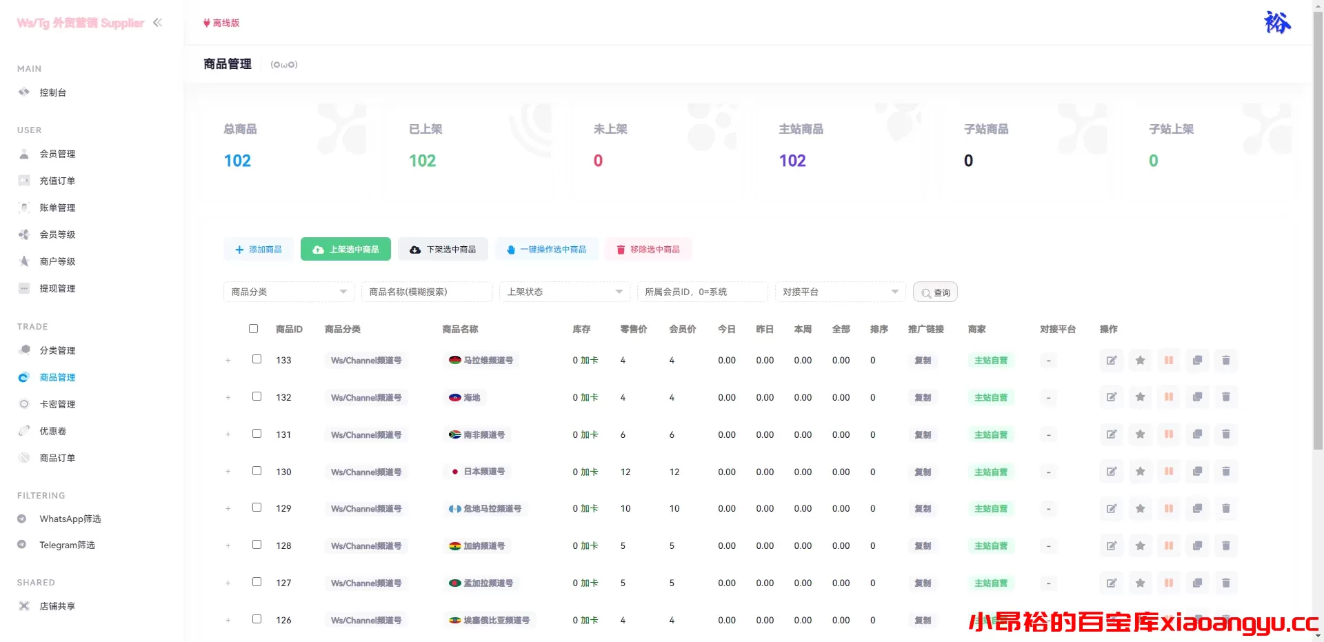Expand the 上架状态 dropdown
Screen dimensions: 1324x642
(563, 292)
